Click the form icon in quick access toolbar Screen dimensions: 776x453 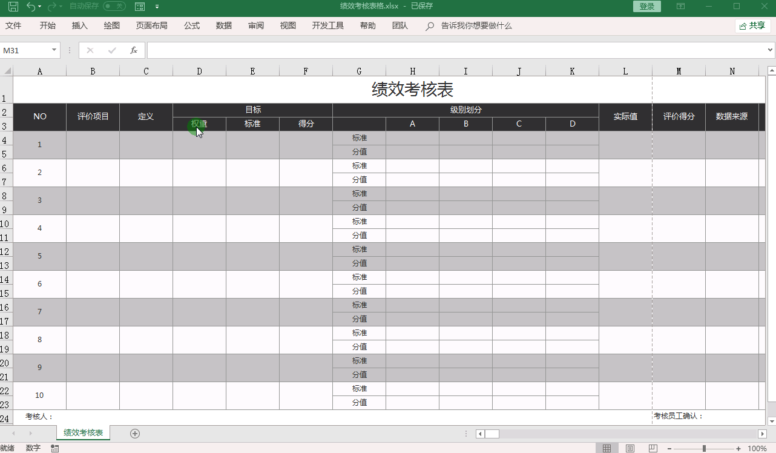(x=140, y=7)
